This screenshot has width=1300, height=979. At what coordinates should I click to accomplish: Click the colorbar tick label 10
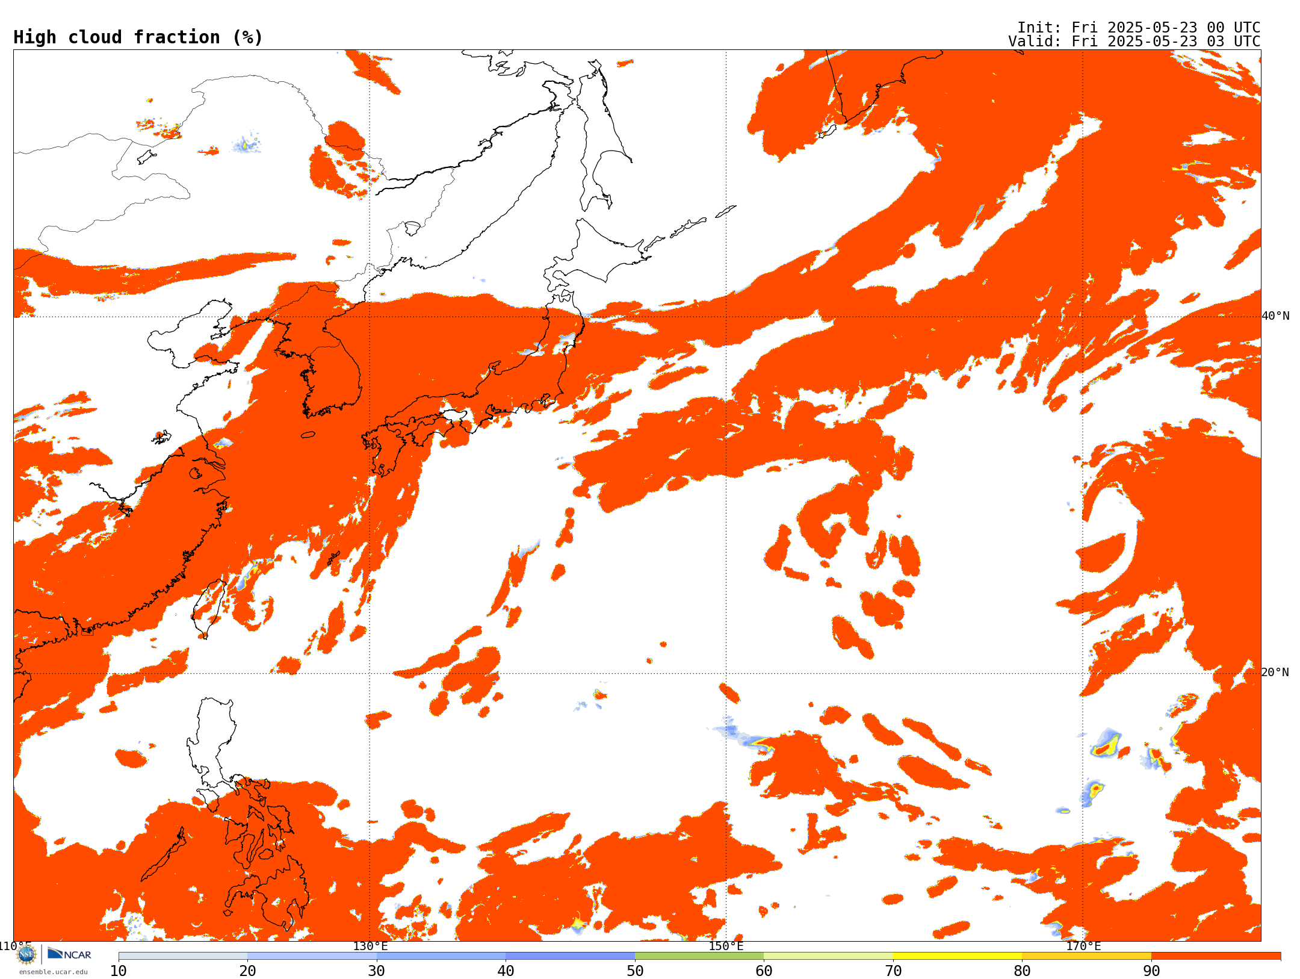click(119, 971)
